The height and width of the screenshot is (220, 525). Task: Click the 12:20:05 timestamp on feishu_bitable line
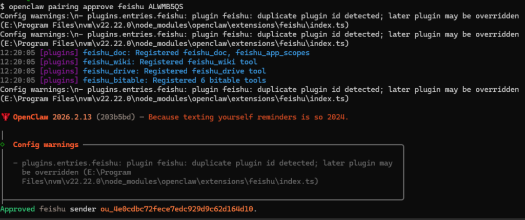pos(18,80)
